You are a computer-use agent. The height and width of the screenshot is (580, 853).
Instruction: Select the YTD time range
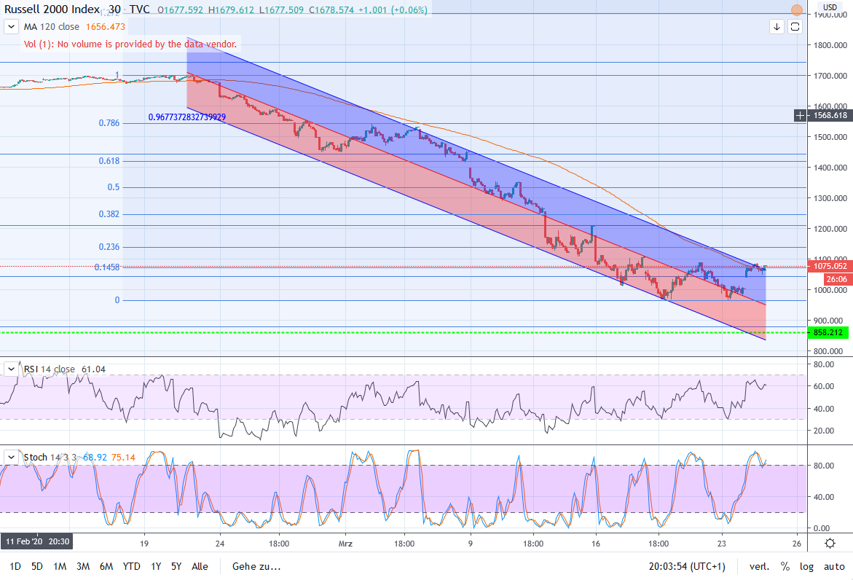pyautogui.click(x=132, y=566)
